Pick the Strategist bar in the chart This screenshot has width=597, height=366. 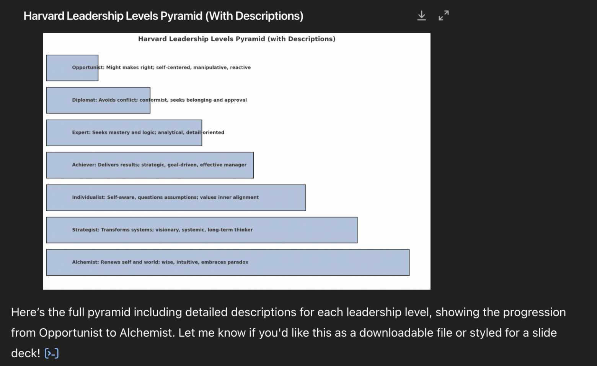tap(202, 230)
